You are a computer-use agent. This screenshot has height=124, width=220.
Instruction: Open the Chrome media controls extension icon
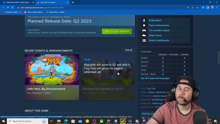pos(203,8)
